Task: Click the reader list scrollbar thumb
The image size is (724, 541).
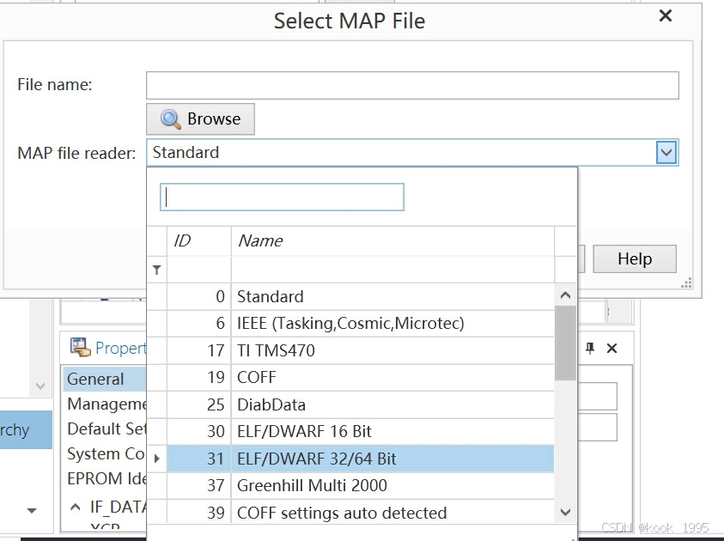Action: click(x=565, y=343)
